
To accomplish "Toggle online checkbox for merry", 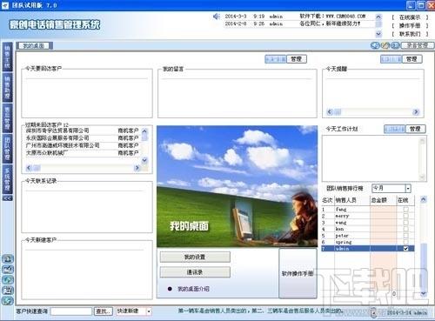I will point(405,216).
